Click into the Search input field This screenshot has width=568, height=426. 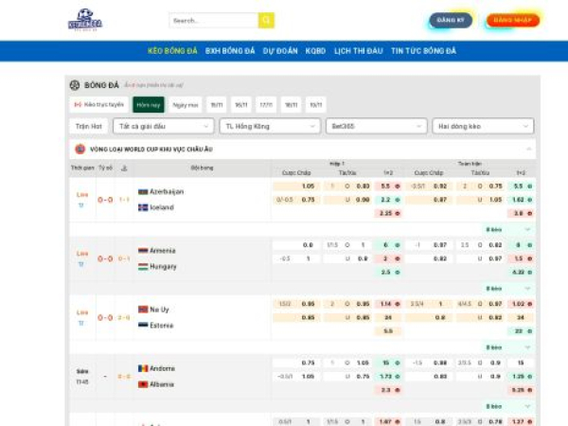click(213, 20)
